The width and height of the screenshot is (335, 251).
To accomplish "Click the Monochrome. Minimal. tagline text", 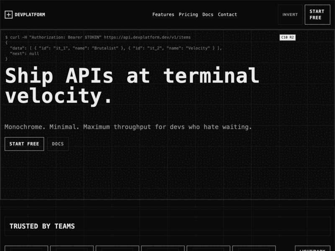I will click(128, 127).
